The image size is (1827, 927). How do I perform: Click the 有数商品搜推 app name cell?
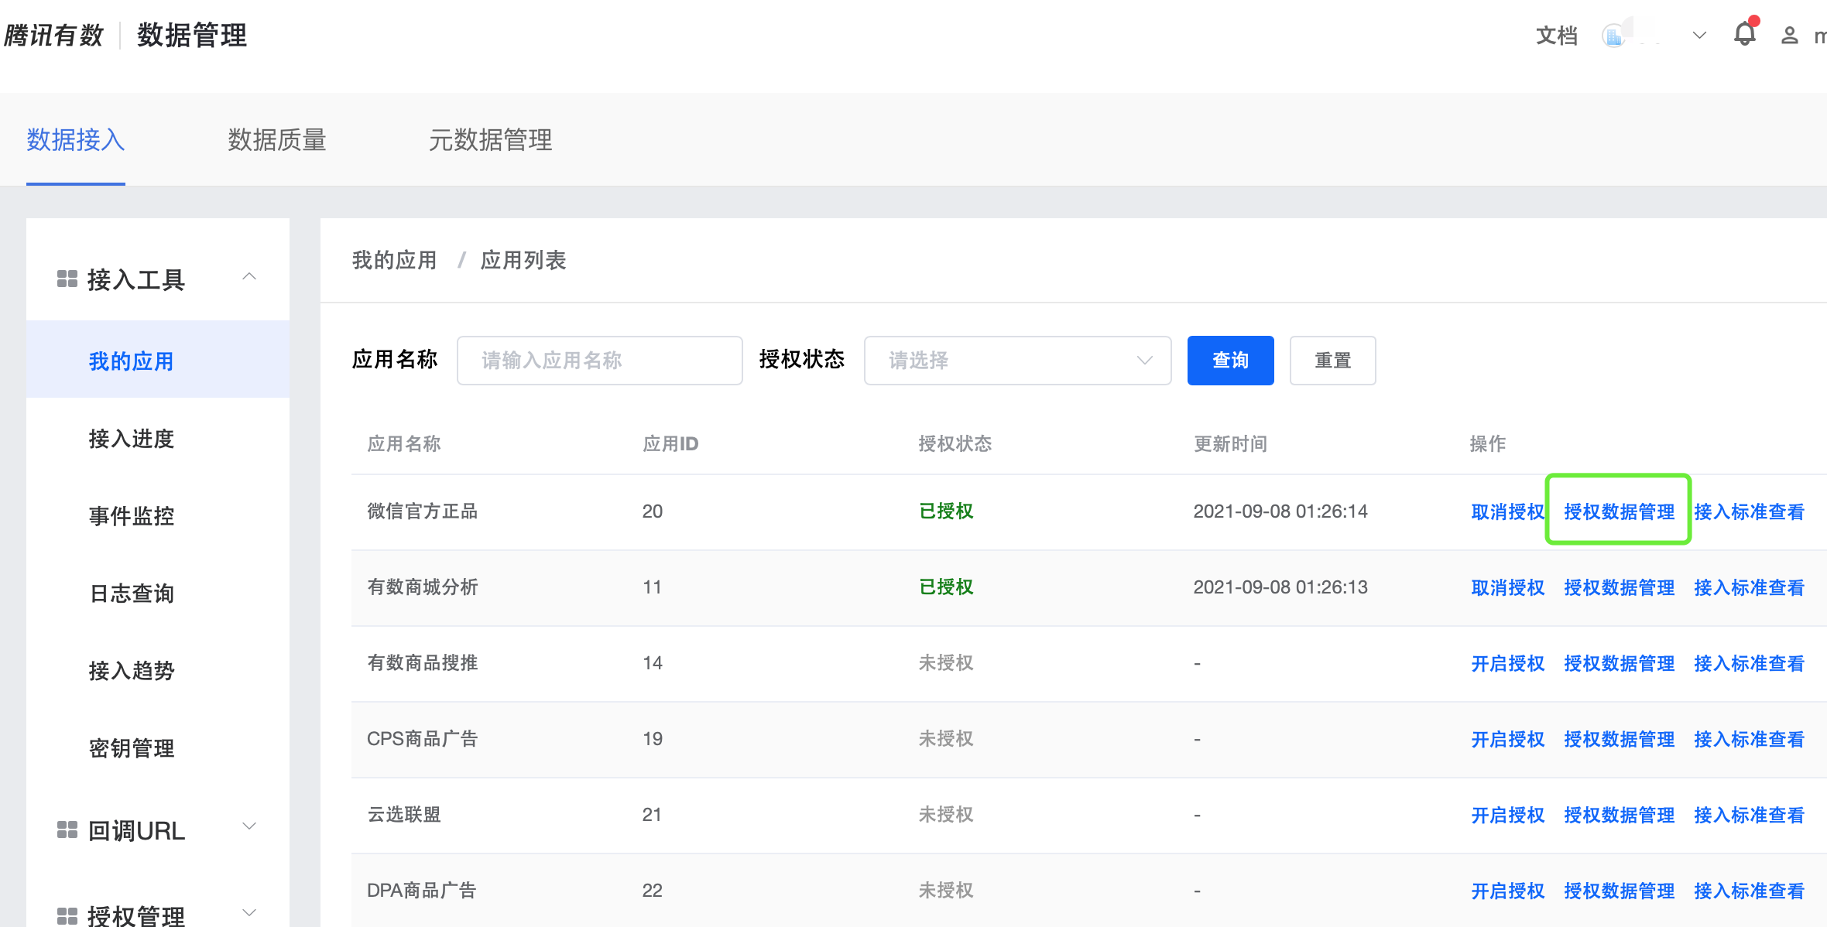click(422, 662)
